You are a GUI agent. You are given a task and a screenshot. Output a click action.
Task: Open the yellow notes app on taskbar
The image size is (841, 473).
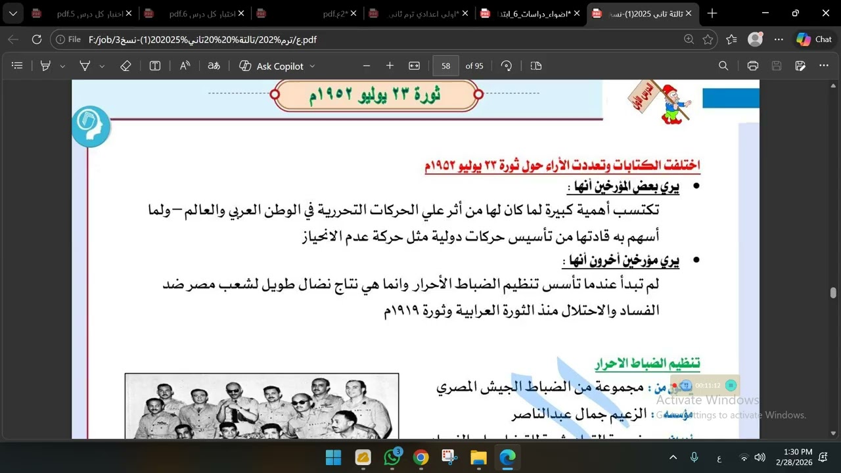pos(363,457)
